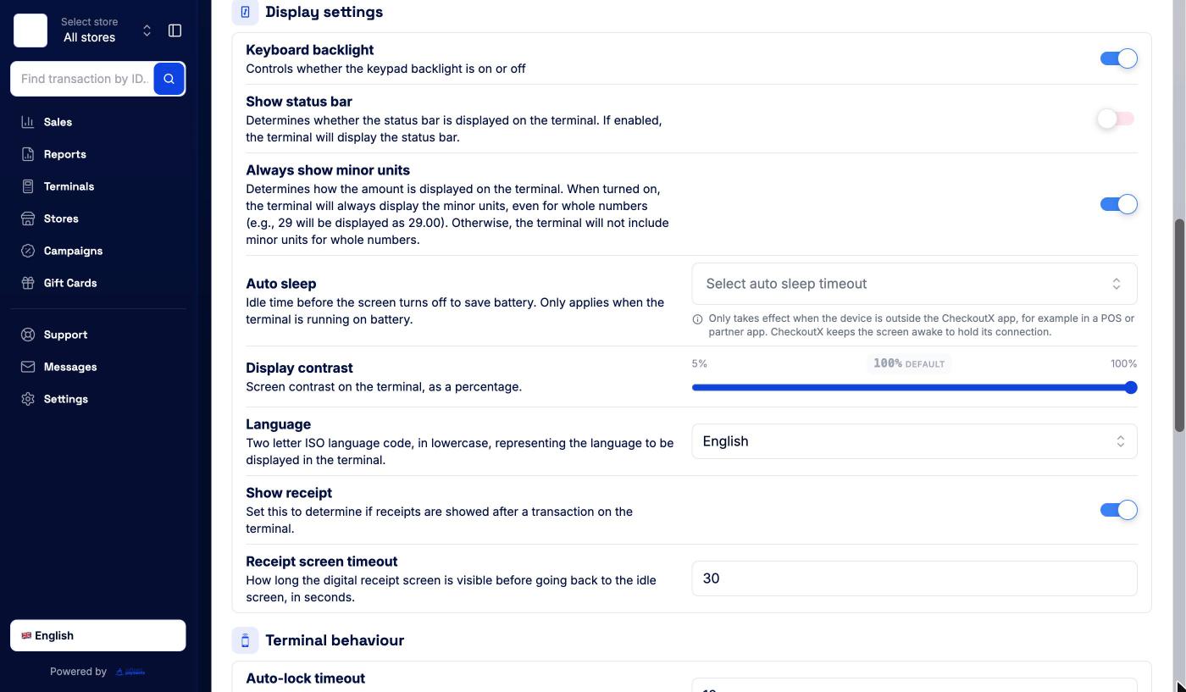Click the info icon under Auto sleep

(697, 319)
